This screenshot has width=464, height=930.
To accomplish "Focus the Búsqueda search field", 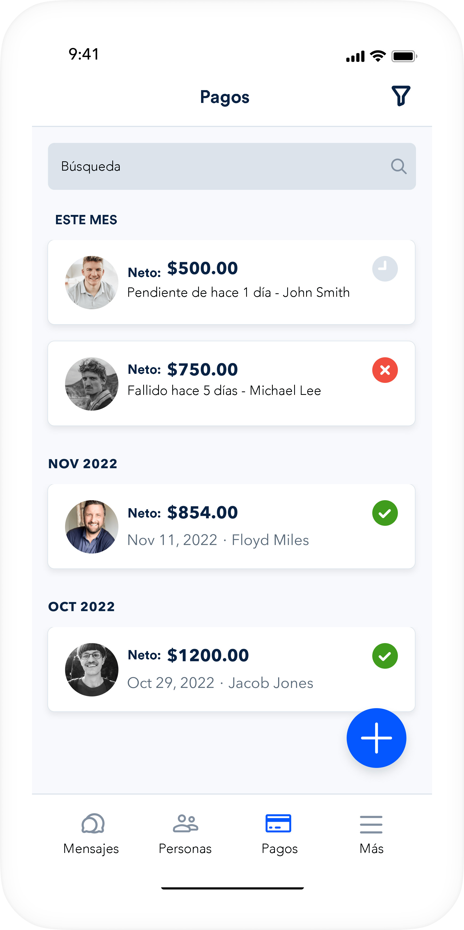I will click(217, 166).
